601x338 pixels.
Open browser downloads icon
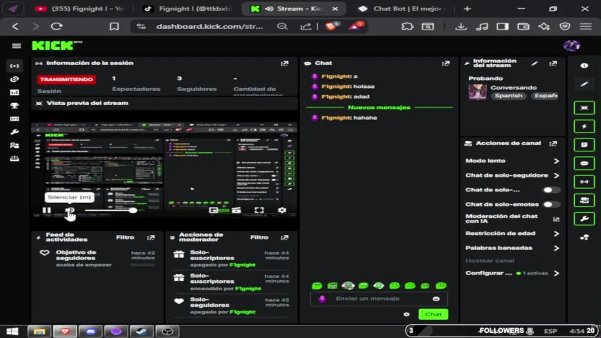coord(461,27)
